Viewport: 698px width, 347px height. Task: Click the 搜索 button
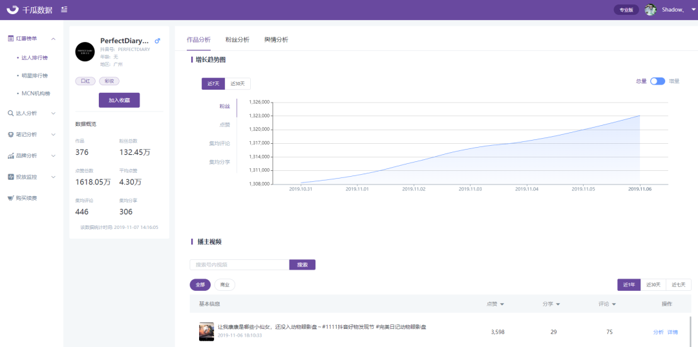coord(302,265)
